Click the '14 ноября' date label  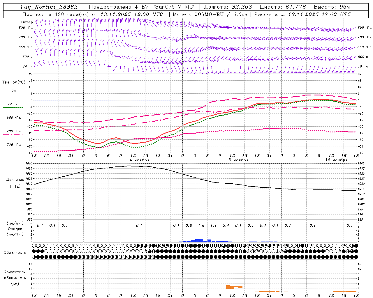click(x=138, y=160)
